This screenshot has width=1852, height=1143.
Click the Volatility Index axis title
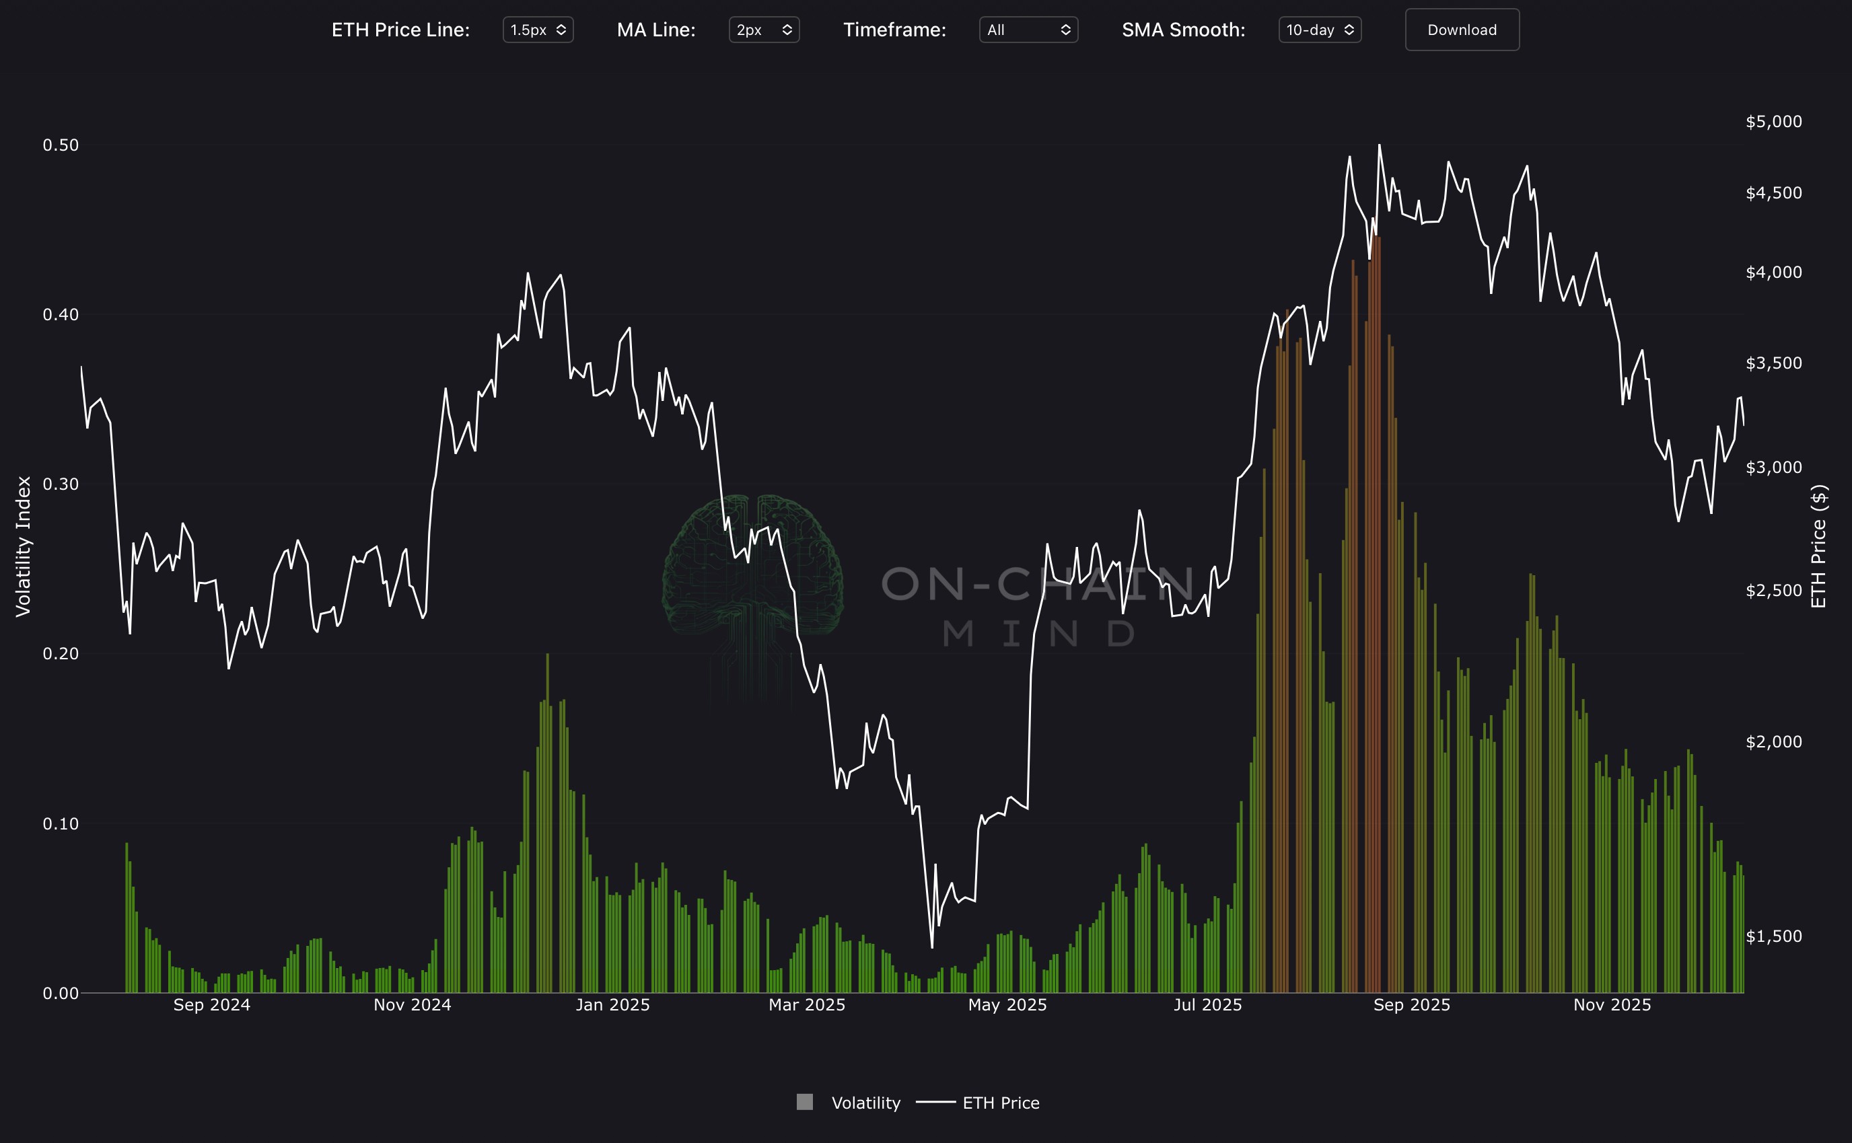24,546
